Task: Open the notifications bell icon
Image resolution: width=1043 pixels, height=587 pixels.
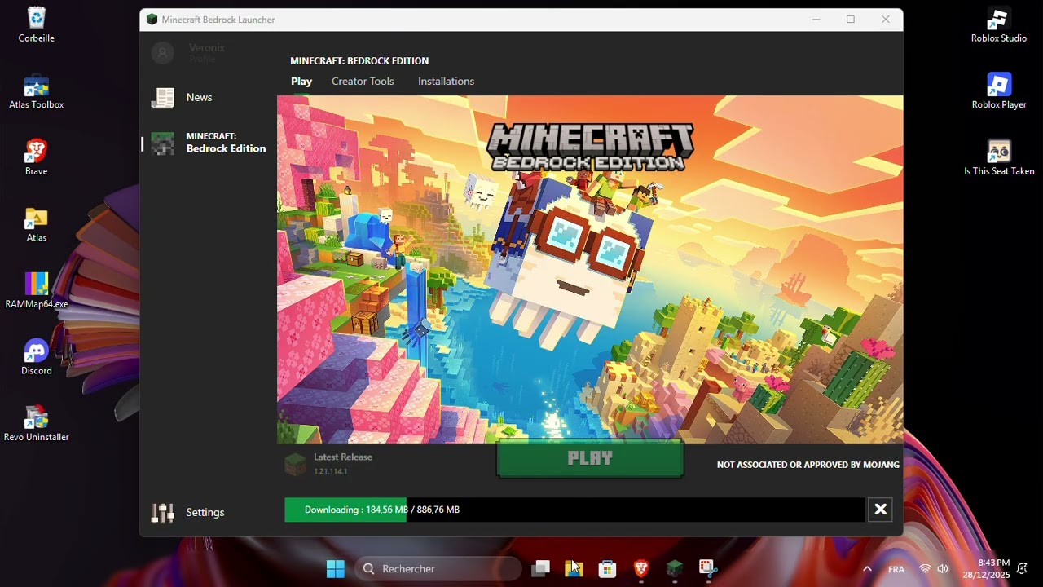Action: pyautogui.click(x=1022, y=569)
